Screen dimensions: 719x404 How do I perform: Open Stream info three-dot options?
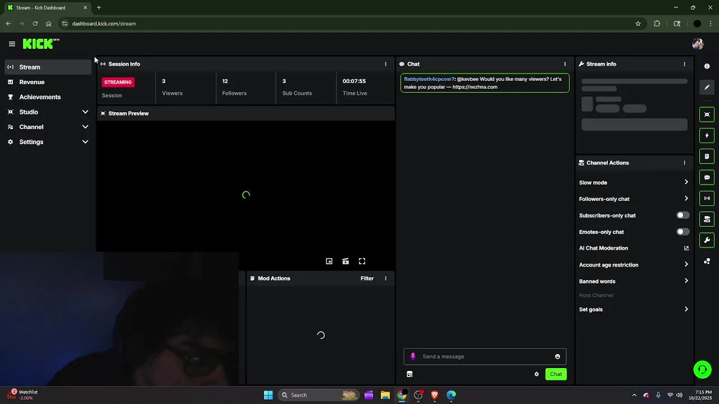[684, 64]
